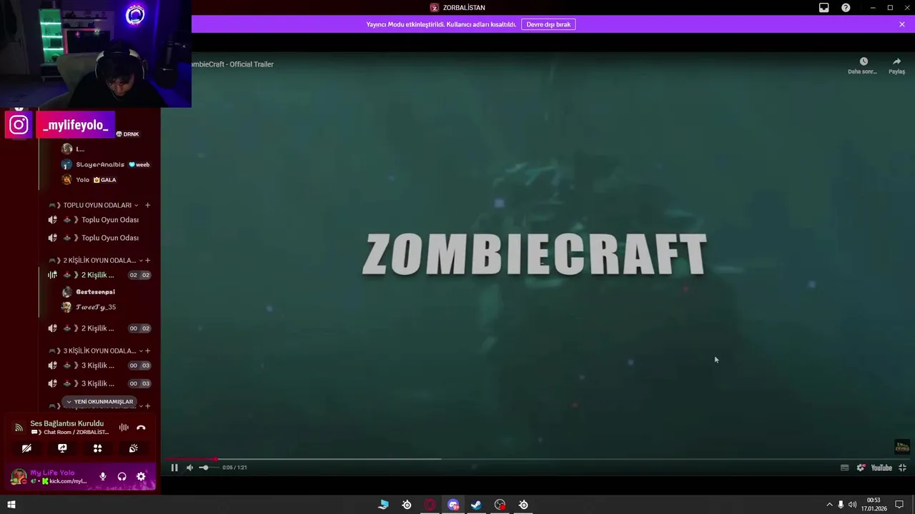Click 'Ses Bağlantısı Kuruldu' status text

coord(66,424)
